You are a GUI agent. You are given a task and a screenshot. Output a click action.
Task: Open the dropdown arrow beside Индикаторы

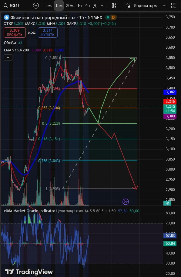pos(164,6)
